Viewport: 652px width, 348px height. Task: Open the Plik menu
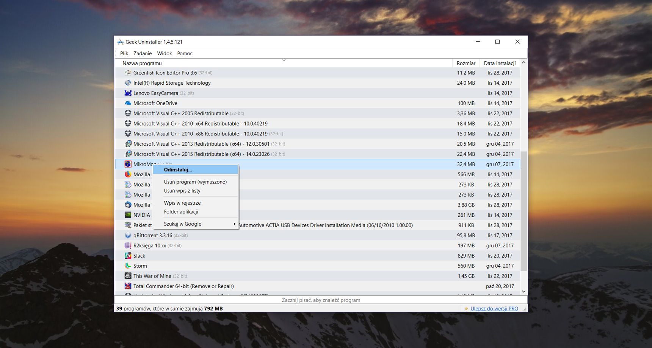(124, 53)
